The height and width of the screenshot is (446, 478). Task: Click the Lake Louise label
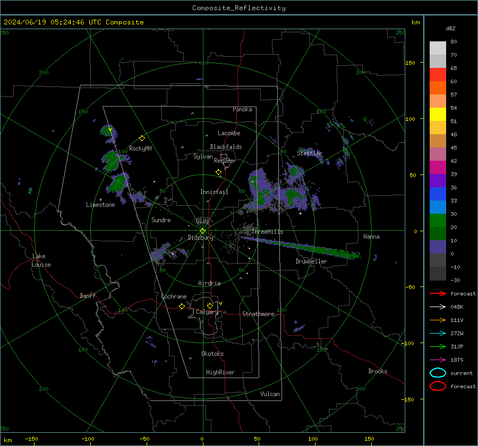click(41, 260)
